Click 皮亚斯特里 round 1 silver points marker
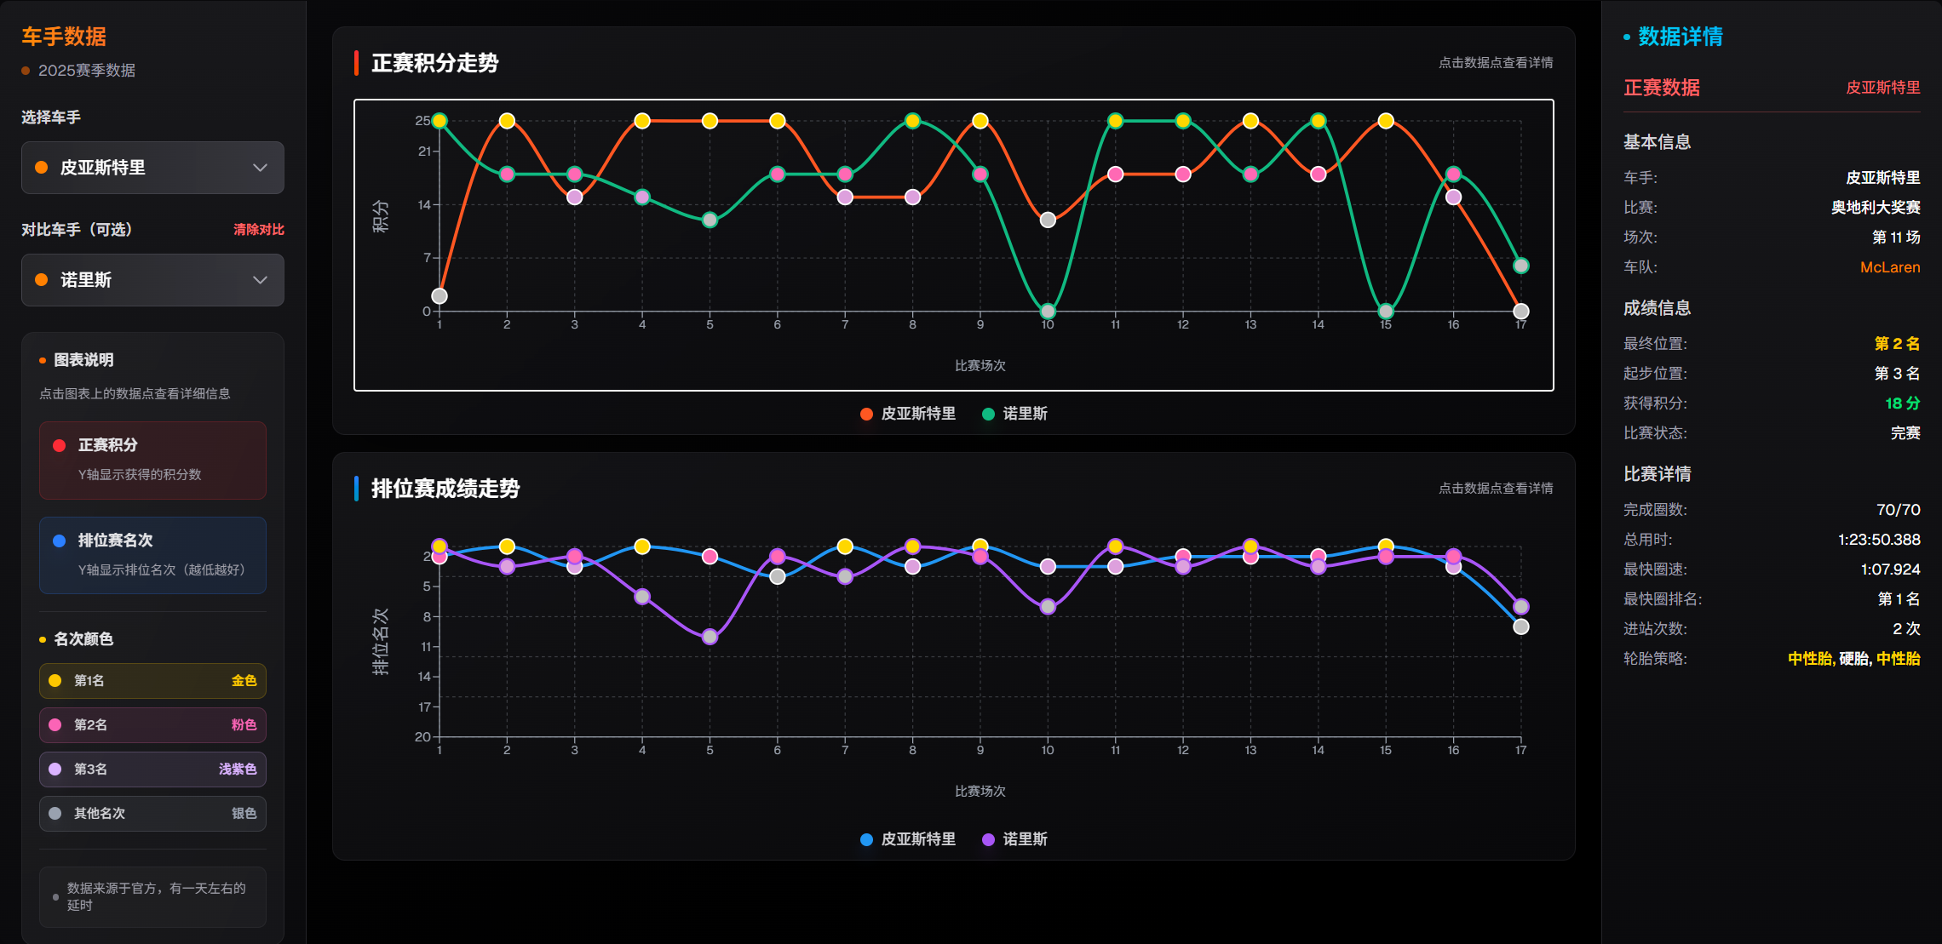The width and height of the screenshot is (1942, 944). (x=440, y=296)
